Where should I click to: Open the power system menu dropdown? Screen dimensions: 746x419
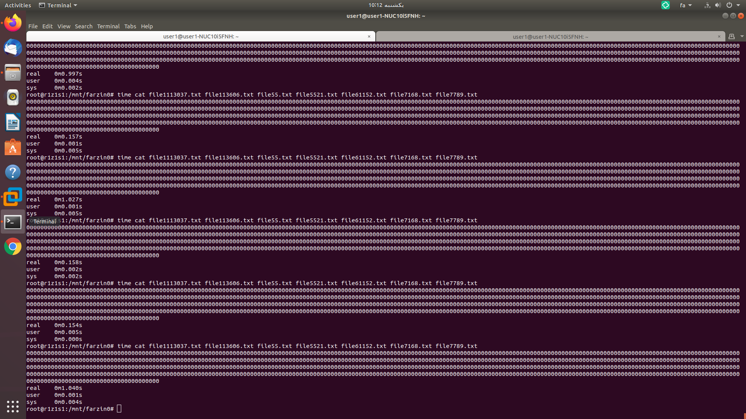[x=733, y=5]
